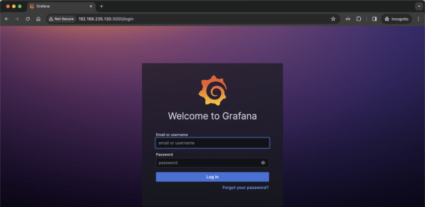425x207 pixels.
Task: Toggle the browser side panel icon
Action: pyautogui.click(x=374, y=19)
